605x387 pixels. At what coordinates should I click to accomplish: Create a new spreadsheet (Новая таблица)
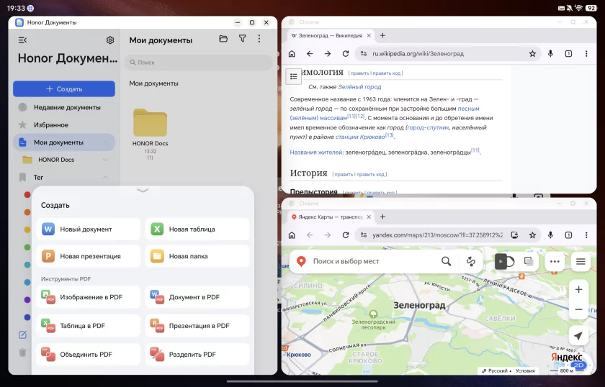[197, 229]
